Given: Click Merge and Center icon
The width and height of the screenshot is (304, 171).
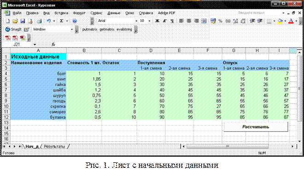Looking at the screenshot, I should [204, 21].
